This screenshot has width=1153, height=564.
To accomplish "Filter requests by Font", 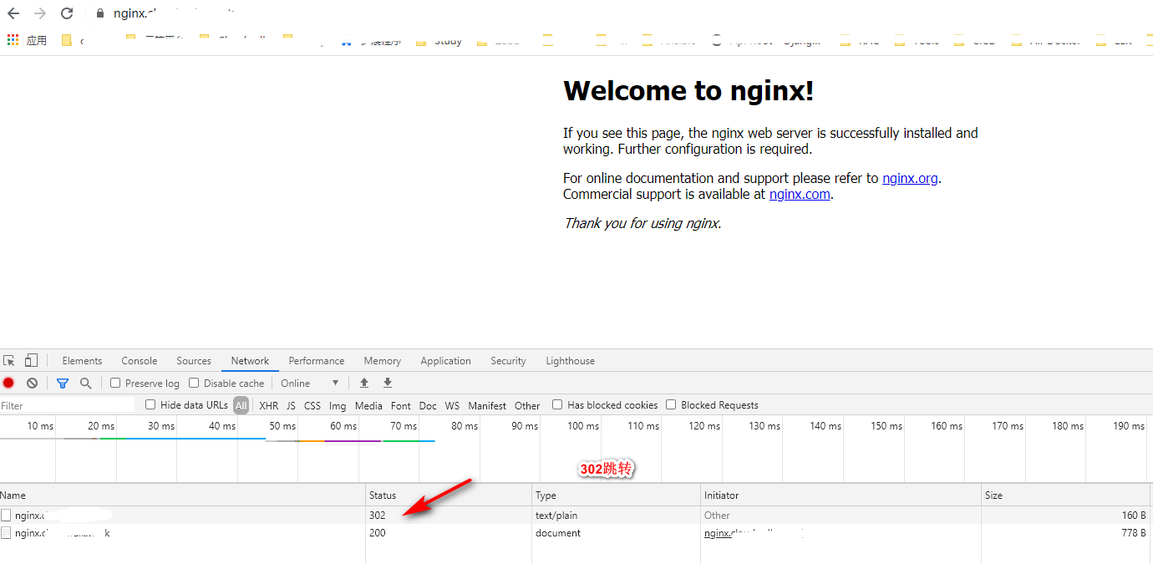I will (x=401, y=405).
